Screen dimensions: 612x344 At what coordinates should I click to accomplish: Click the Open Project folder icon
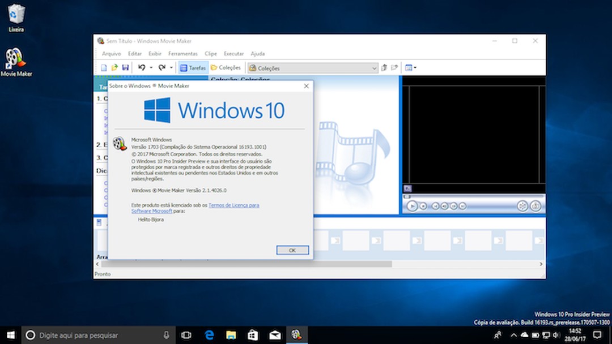click(x=114, y=67)
